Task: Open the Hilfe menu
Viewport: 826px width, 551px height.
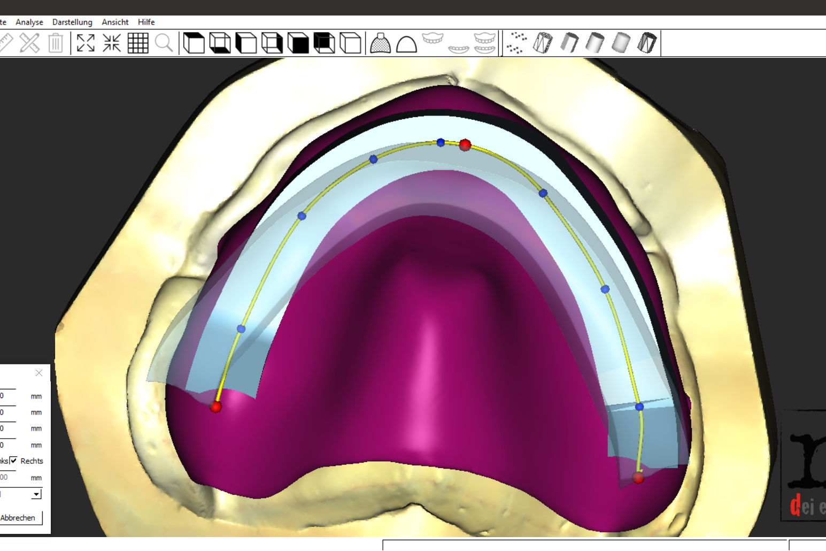Action: click(x=146, y=22)
